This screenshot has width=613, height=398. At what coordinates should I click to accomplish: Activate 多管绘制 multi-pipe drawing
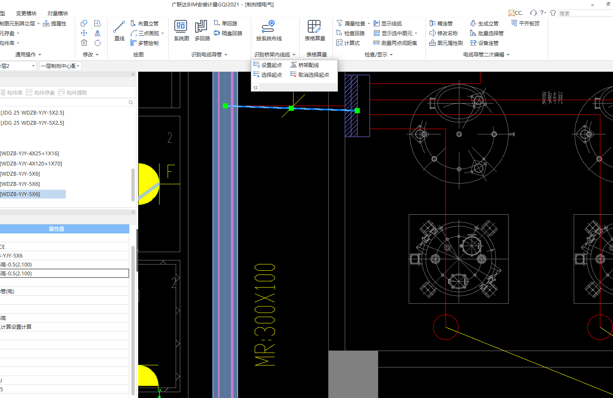145,43
